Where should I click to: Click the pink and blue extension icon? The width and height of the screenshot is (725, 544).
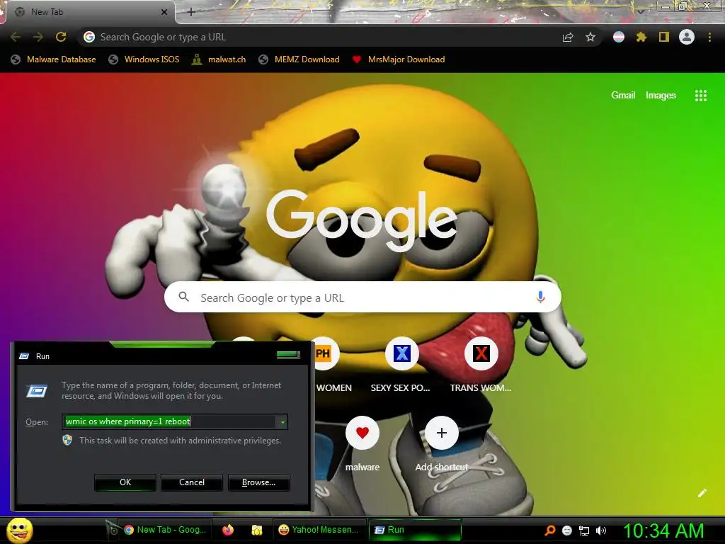pyautogui.click(x=619, y=37)
